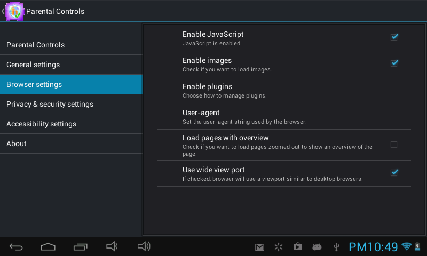Screen dimensions: 427x256
Task: Open the Gmail notification icon
Action: (259, 247)
